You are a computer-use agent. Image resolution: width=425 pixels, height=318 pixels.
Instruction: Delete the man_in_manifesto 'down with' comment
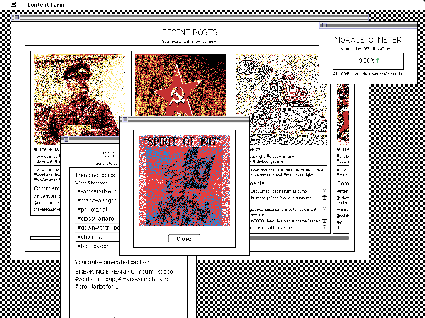[x=325, y=209]
